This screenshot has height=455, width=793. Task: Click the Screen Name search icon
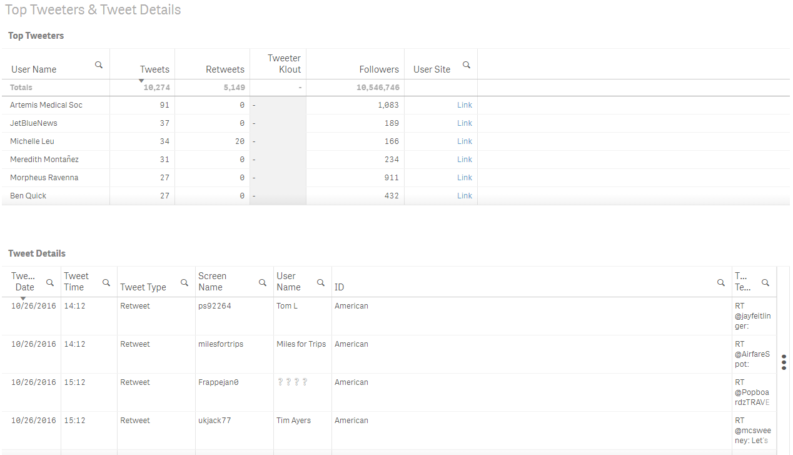[263, 283]
